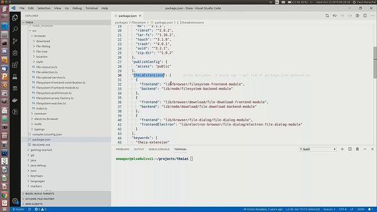Select the 1: bash terminal dropdown
The height and width of the screenshot is (212, 377).
(318, 149)
